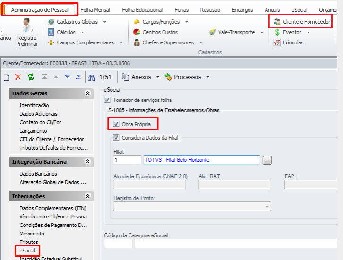Click Cliente e Fornecedor people icon

(277, 22)
